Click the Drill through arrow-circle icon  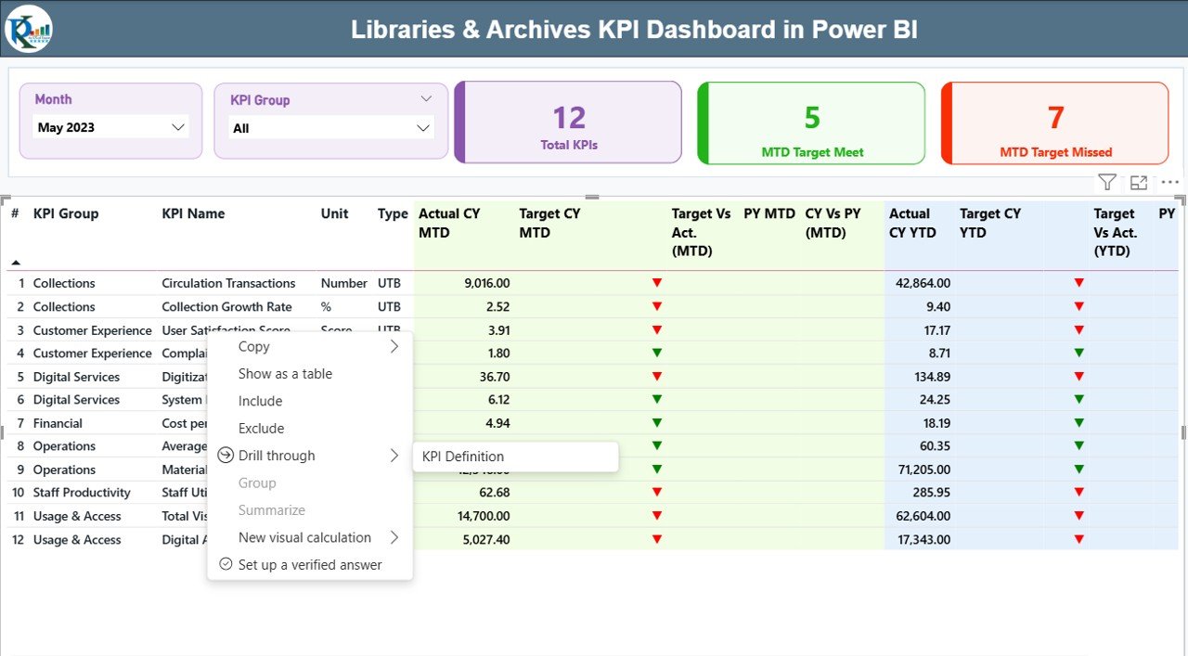point(225,456)
